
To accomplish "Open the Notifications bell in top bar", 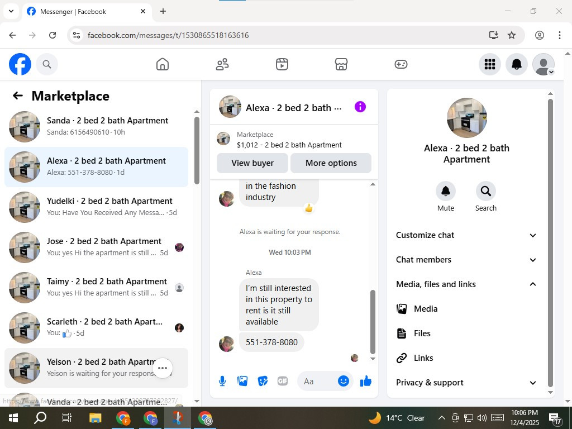I will (x=517, y=64).
